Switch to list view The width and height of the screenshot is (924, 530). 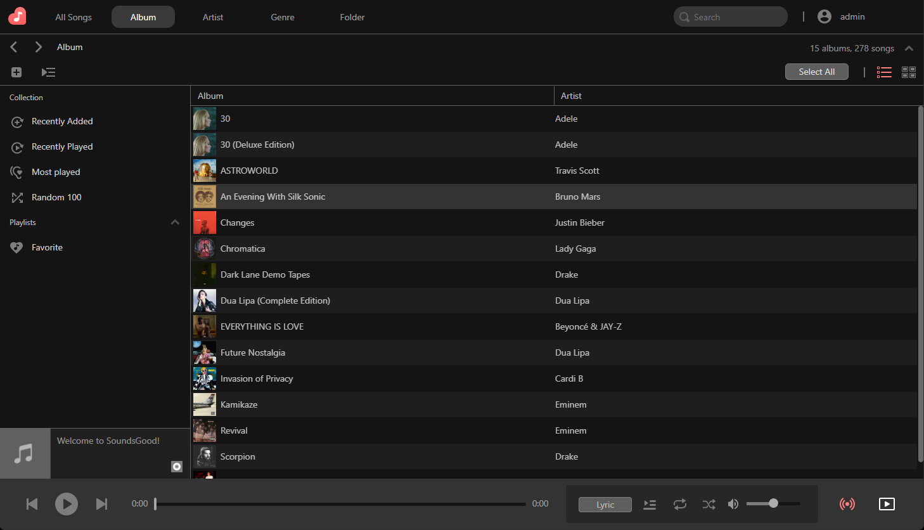coord(884,72)
